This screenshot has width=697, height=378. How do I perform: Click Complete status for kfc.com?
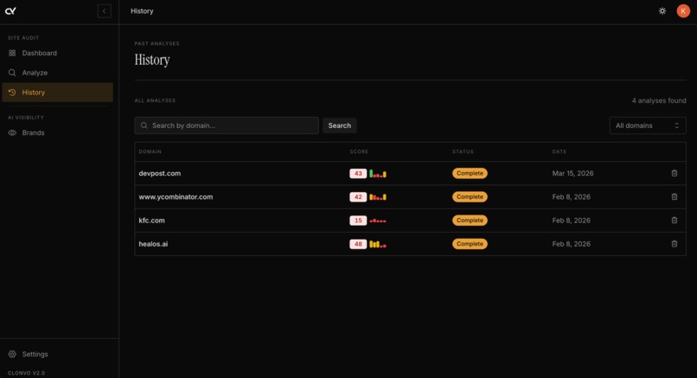click(470, 221)
